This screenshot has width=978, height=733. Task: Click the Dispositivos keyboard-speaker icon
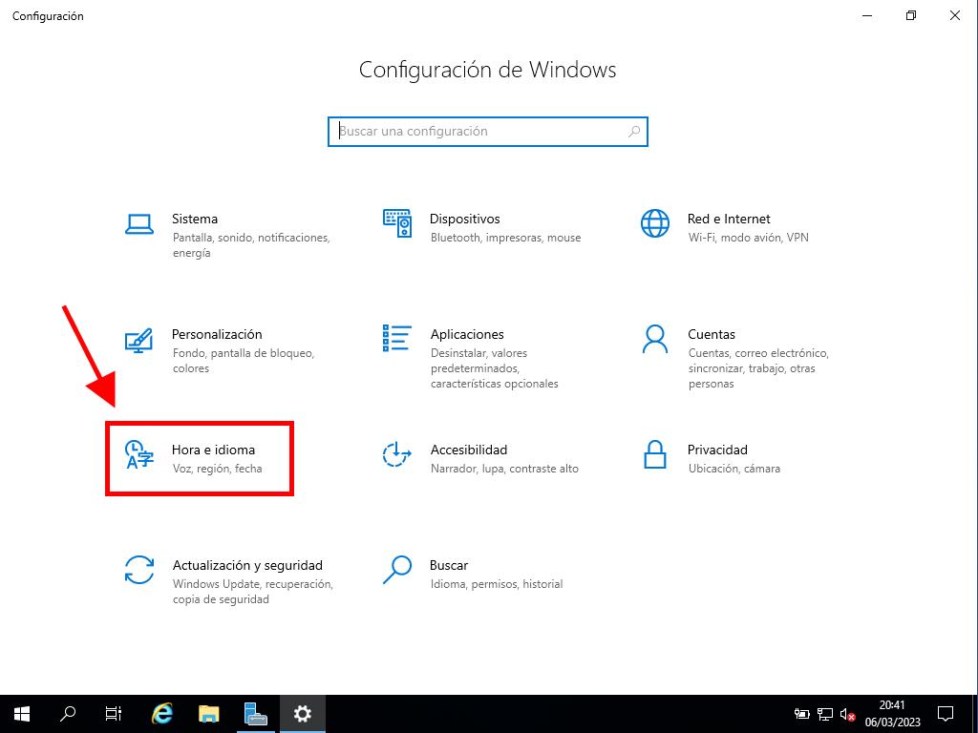click(397, 223)
